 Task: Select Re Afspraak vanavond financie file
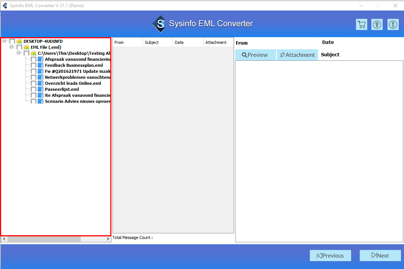(78, 95)
